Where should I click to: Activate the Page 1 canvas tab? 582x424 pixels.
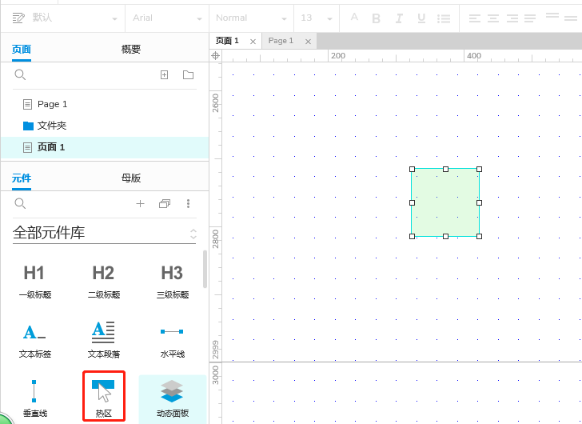coord(281,41)
